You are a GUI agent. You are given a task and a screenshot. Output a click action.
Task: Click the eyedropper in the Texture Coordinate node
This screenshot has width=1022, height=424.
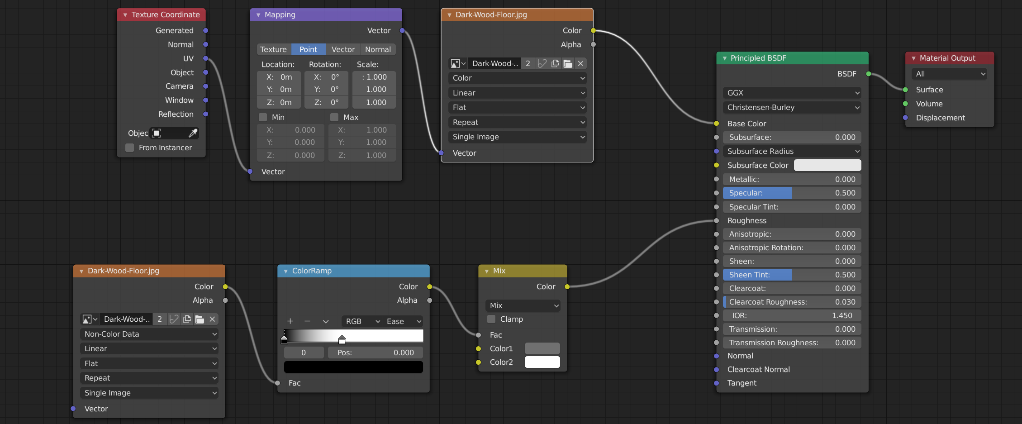point(193,133)
